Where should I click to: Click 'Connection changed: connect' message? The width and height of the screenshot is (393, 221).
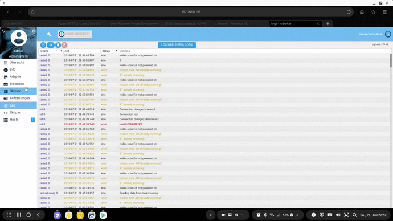(137, 109)
